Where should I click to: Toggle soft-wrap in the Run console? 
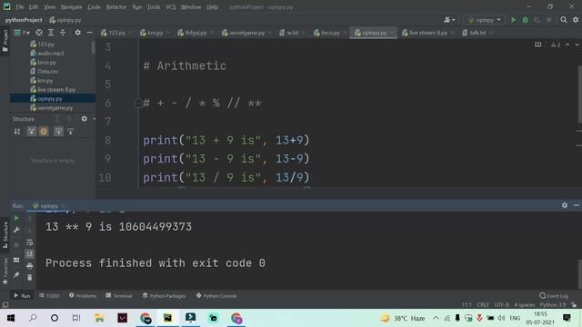pos(30,243)
